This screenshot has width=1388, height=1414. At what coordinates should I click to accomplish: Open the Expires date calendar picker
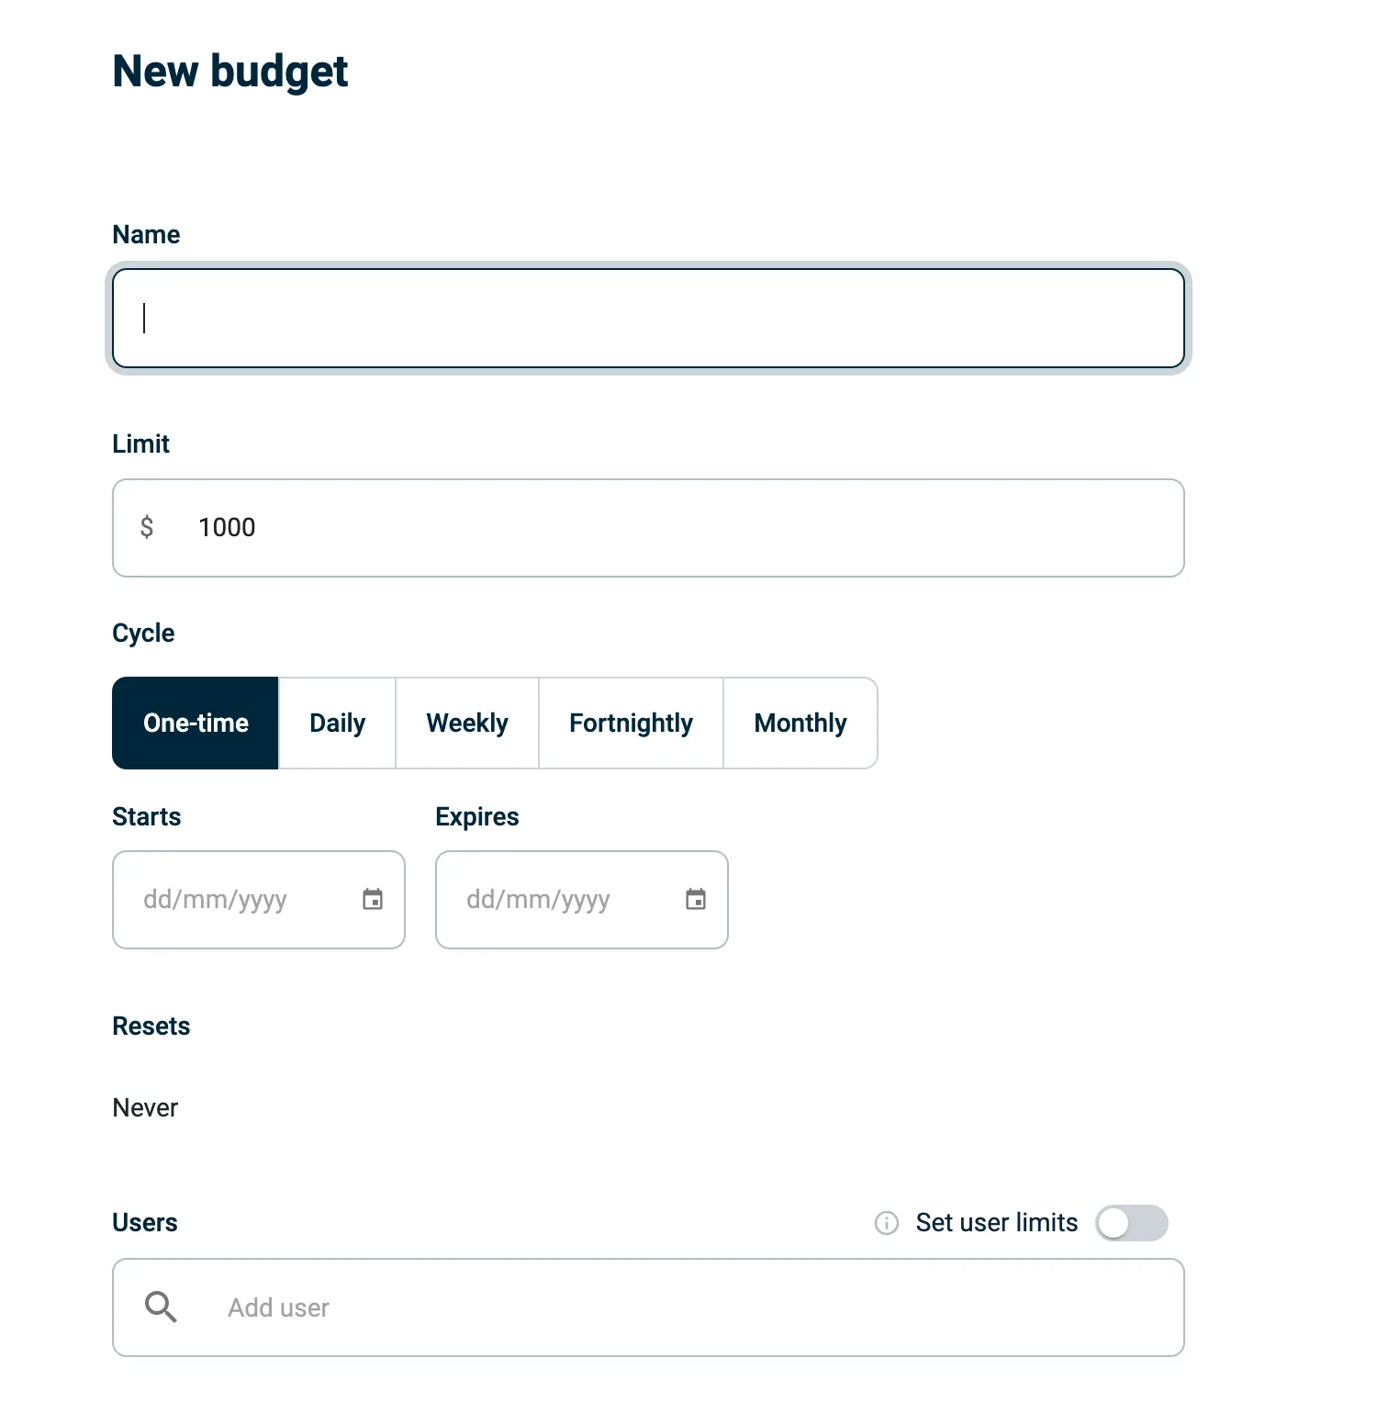click(x=696, y=900)
